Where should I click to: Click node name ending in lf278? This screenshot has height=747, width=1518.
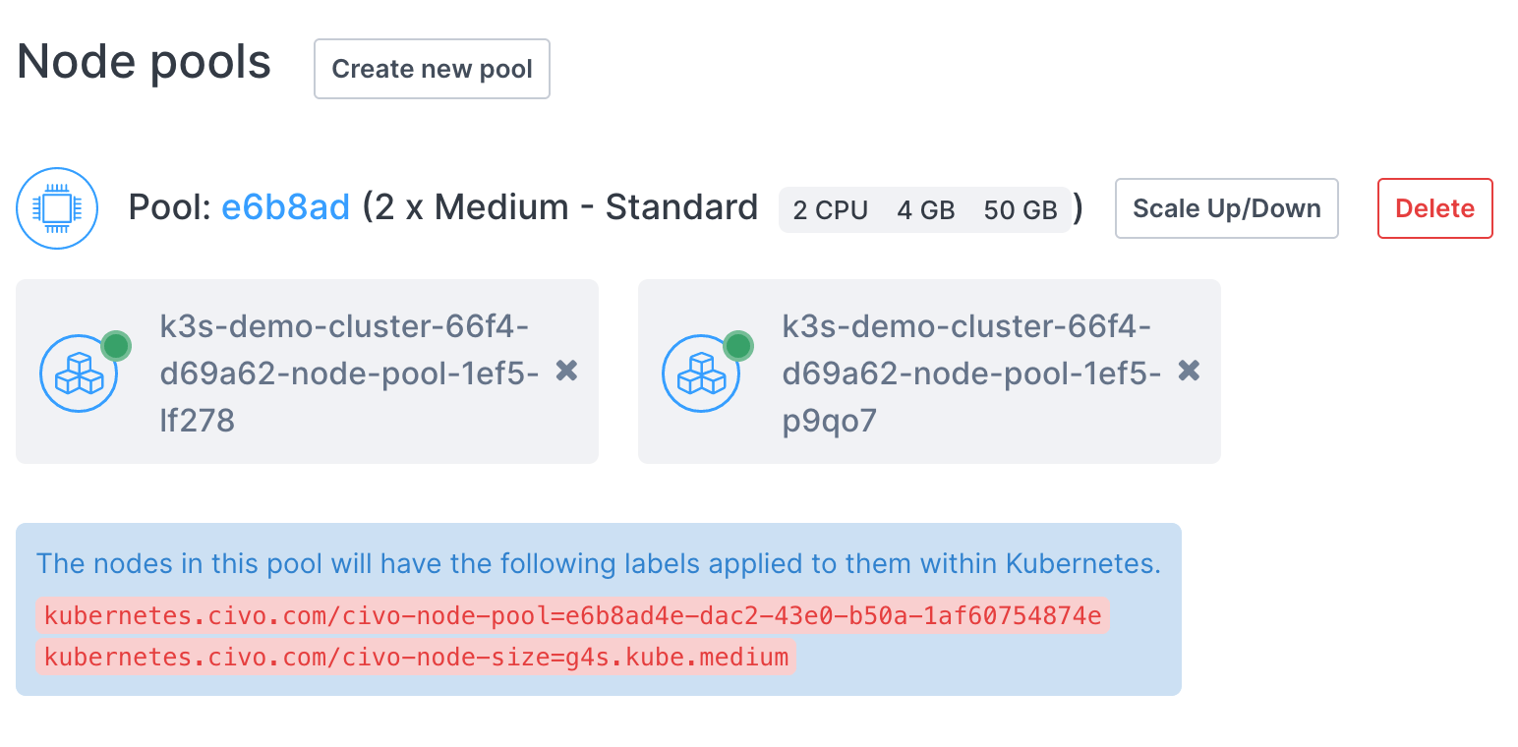(x=349, y=373)
